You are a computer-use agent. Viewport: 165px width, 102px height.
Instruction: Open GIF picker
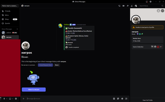[114, 99]
